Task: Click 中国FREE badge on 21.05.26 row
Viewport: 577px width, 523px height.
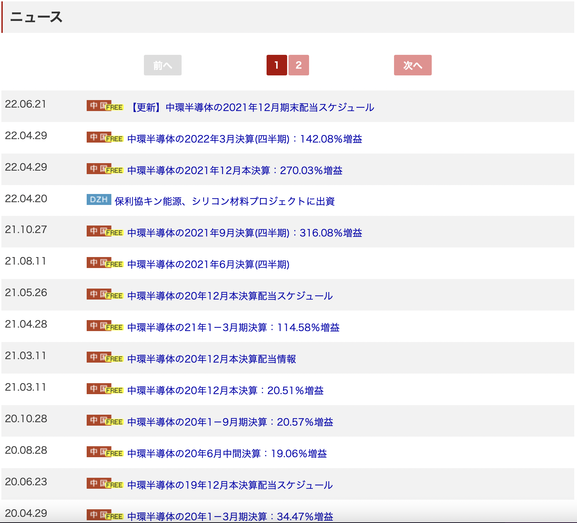Action: click(x=105, y=294)
